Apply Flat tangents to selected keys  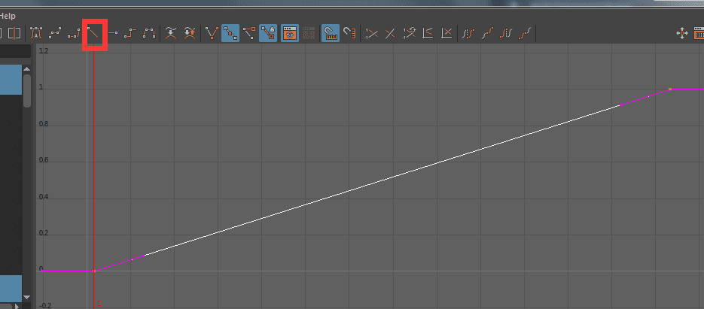(113, 33)
